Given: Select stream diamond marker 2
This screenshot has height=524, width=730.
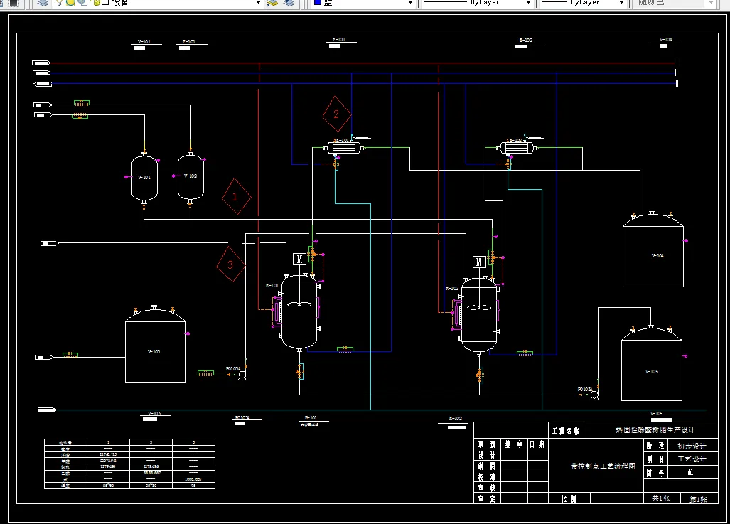Looking at the screenshot, I should coord(337,114).
